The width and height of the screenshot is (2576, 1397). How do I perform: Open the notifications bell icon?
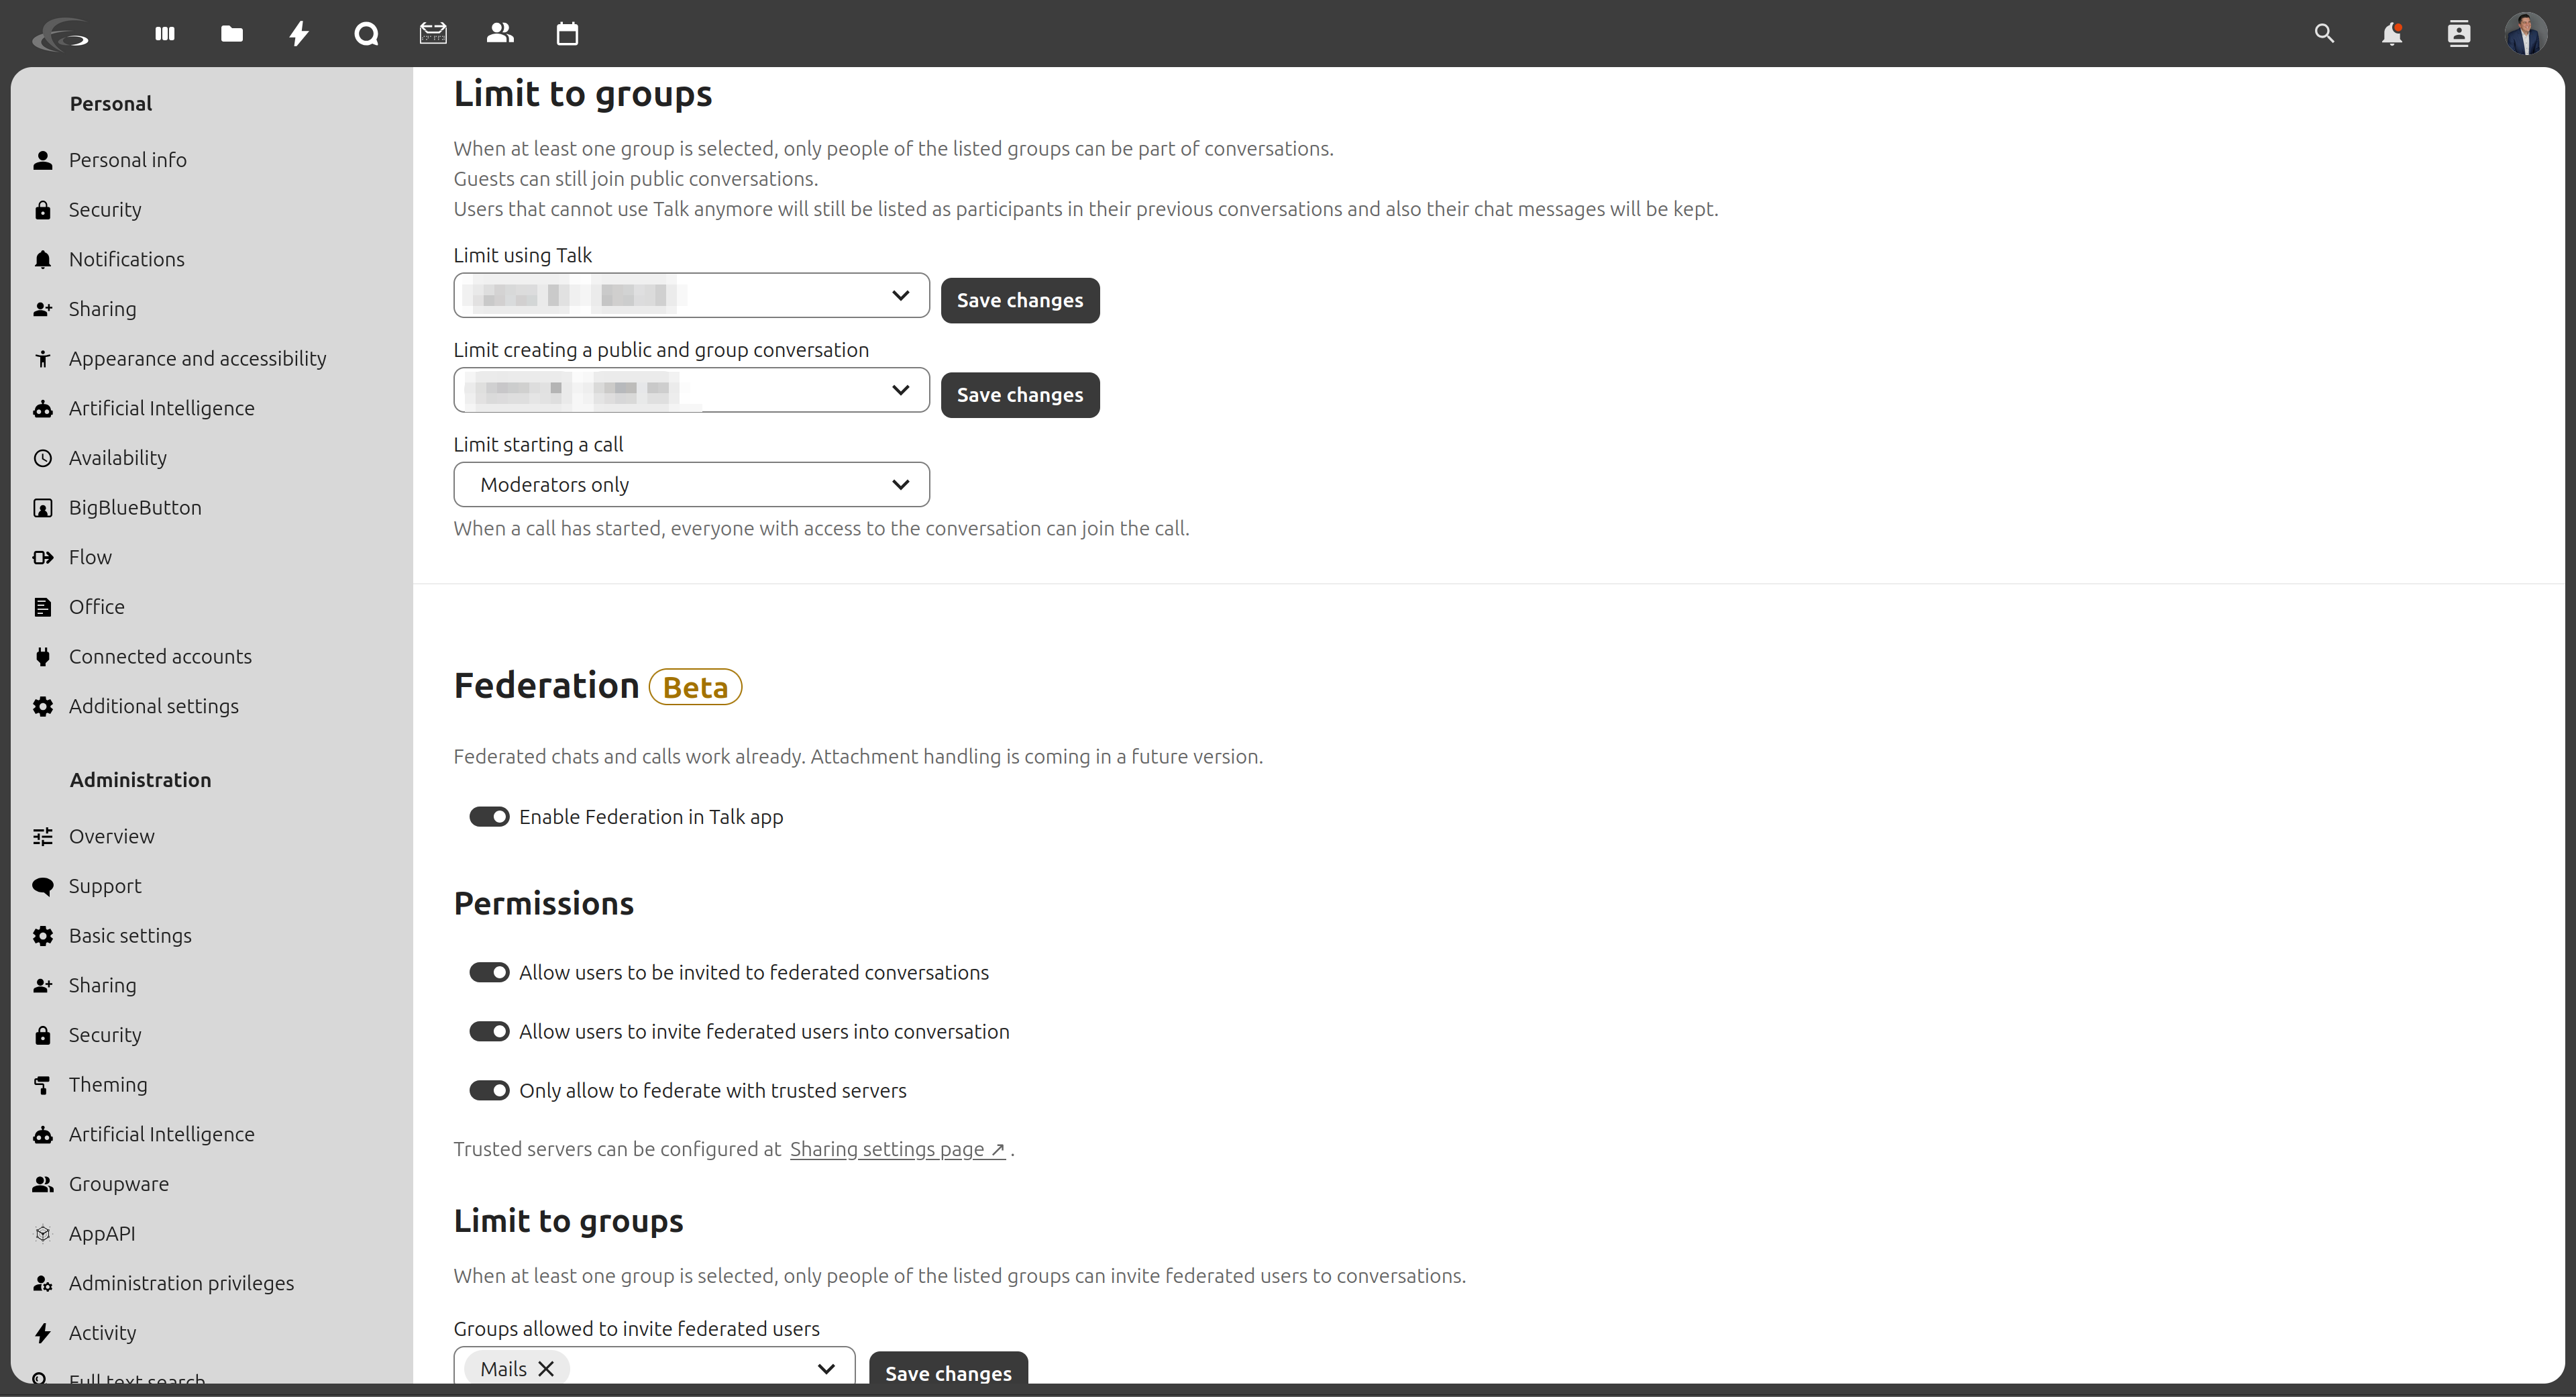[x=2392, y=34]
